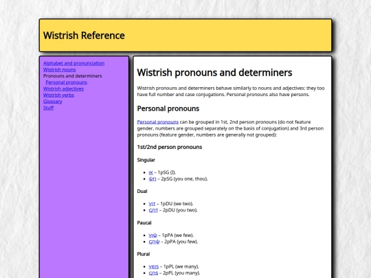This screenshot has height=278, width=371.
Task: Open the Glossary link
Action: point(52,102)
